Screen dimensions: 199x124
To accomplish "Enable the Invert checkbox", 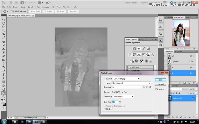I will point(144,87).
